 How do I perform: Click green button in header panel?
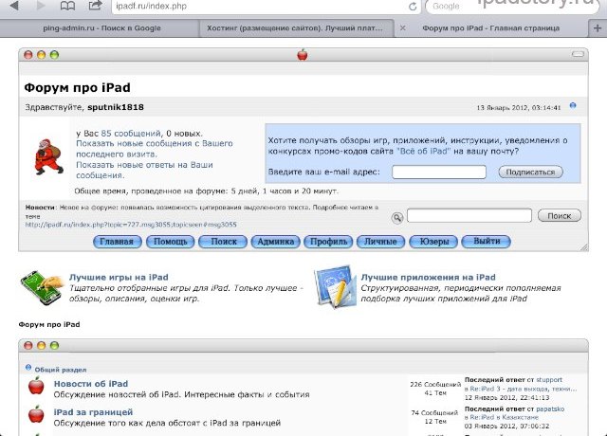[54, 55]
